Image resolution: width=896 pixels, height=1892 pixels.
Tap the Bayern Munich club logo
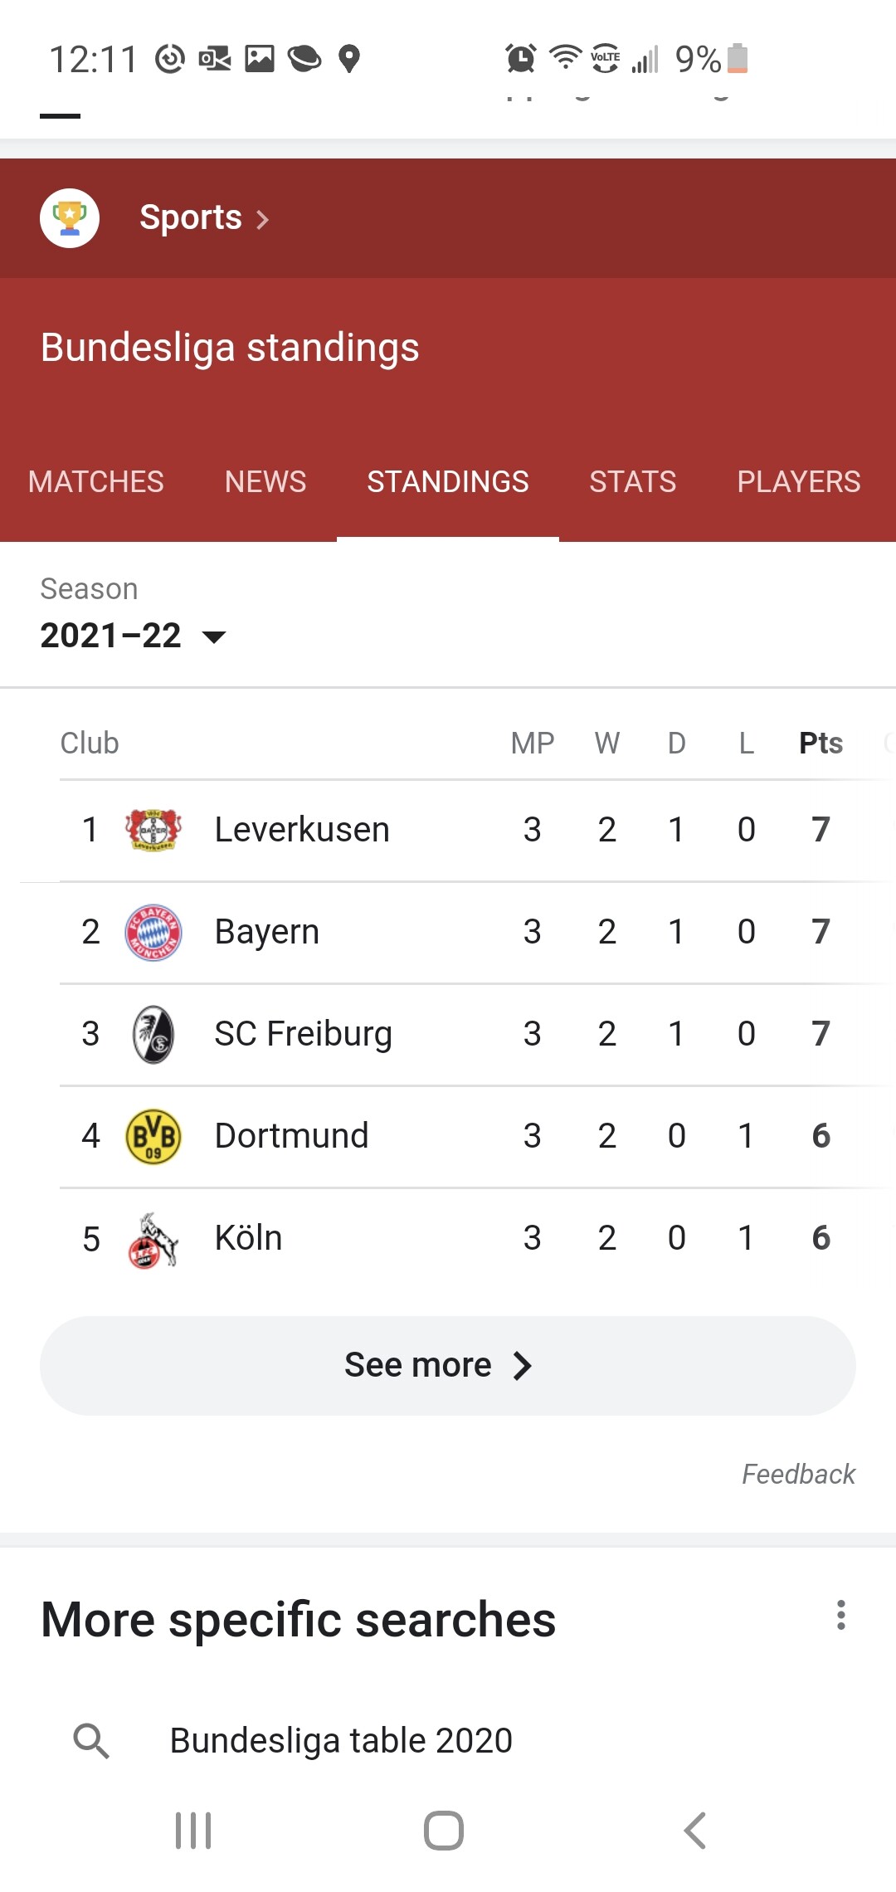pyautogui.click(x=153, y=932)
